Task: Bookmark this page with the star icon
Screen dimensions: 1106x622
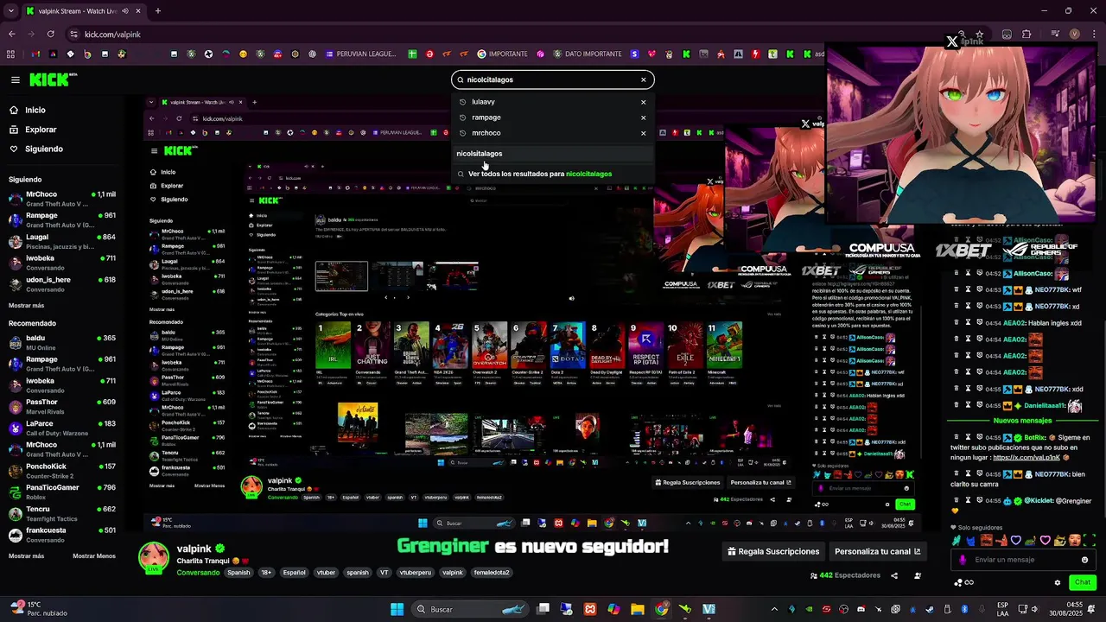Action: (979, 34)
